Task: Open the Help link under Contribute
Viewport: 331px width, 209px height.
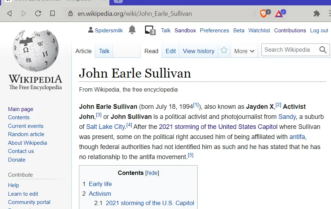Action: pyautogui.click(x=13, y=185)
